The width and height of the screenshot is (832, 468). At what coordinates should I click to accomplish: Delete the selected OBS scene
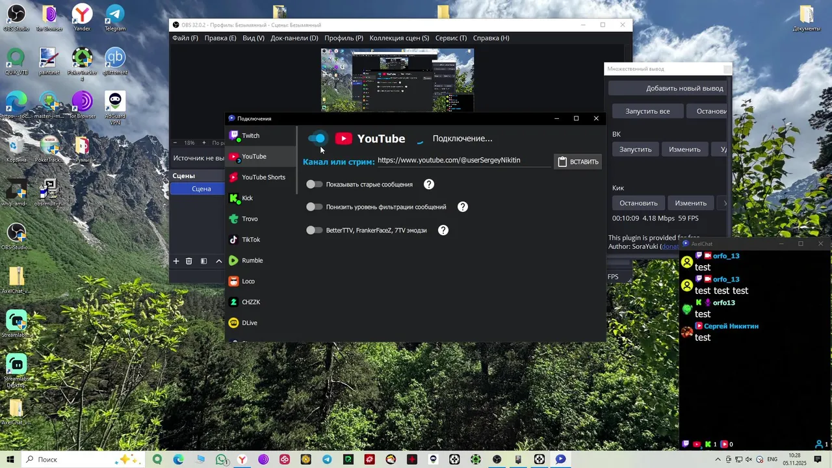point(189,261)
